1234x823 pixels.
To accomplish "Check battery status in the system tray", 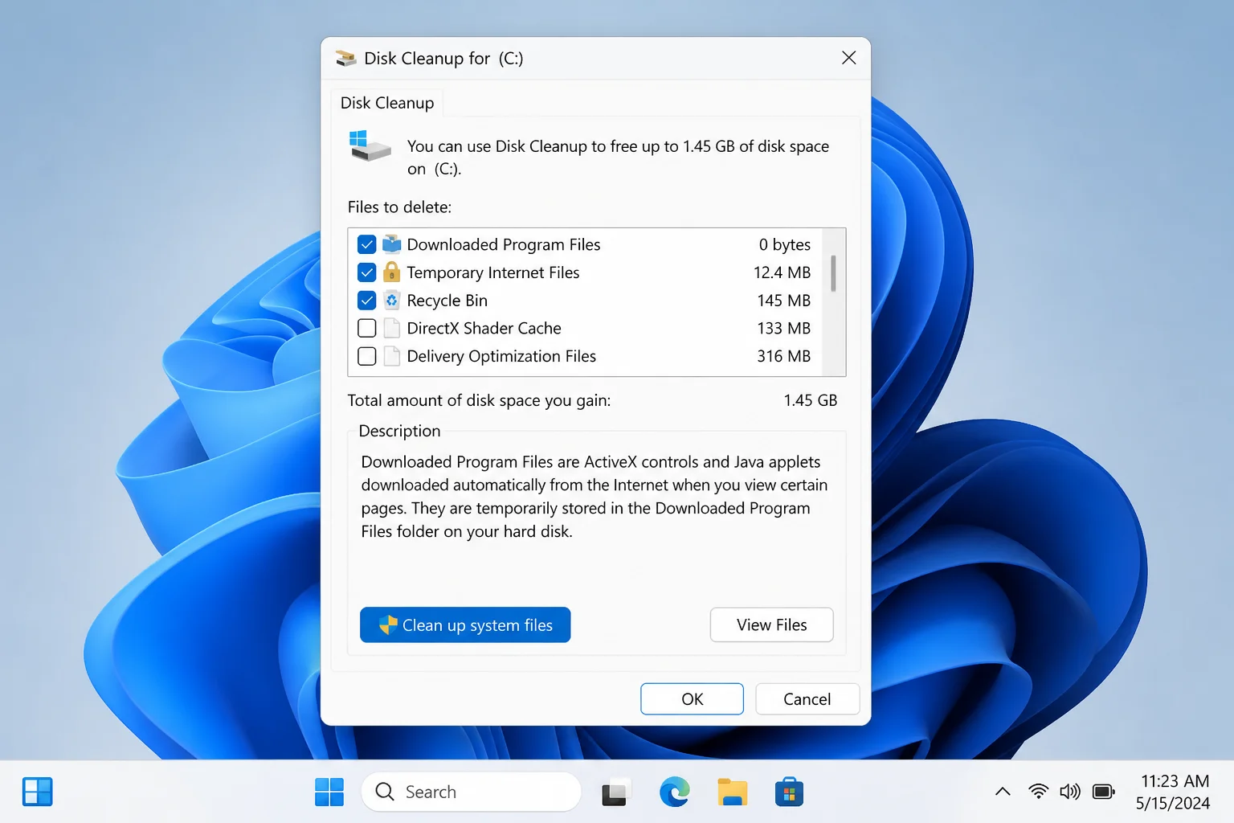I will click(x=1104, y=792).
